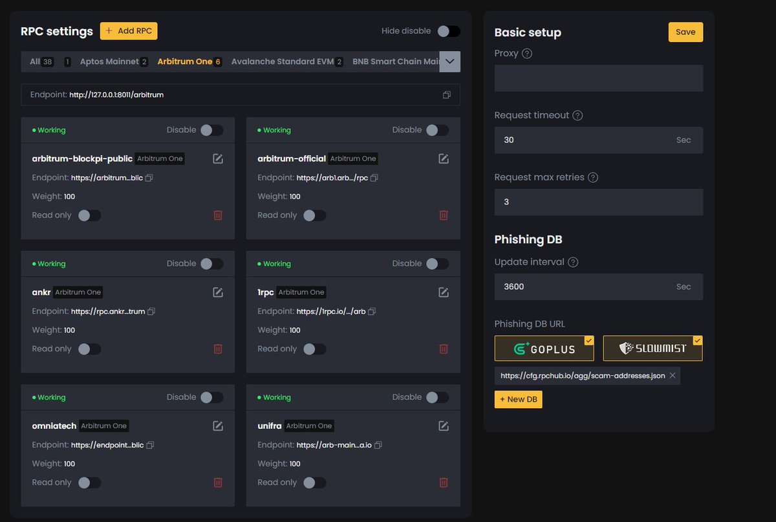Copy the main Arbitrum endpoint URL
This screenshot has width=776, height=522.
click(446, 94)
